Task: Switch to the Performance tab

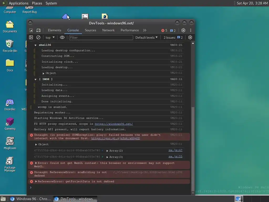Action: (130, 30)
